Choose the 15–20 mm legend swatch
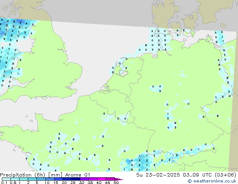This screenshot has width=238, height=184. 59,179
